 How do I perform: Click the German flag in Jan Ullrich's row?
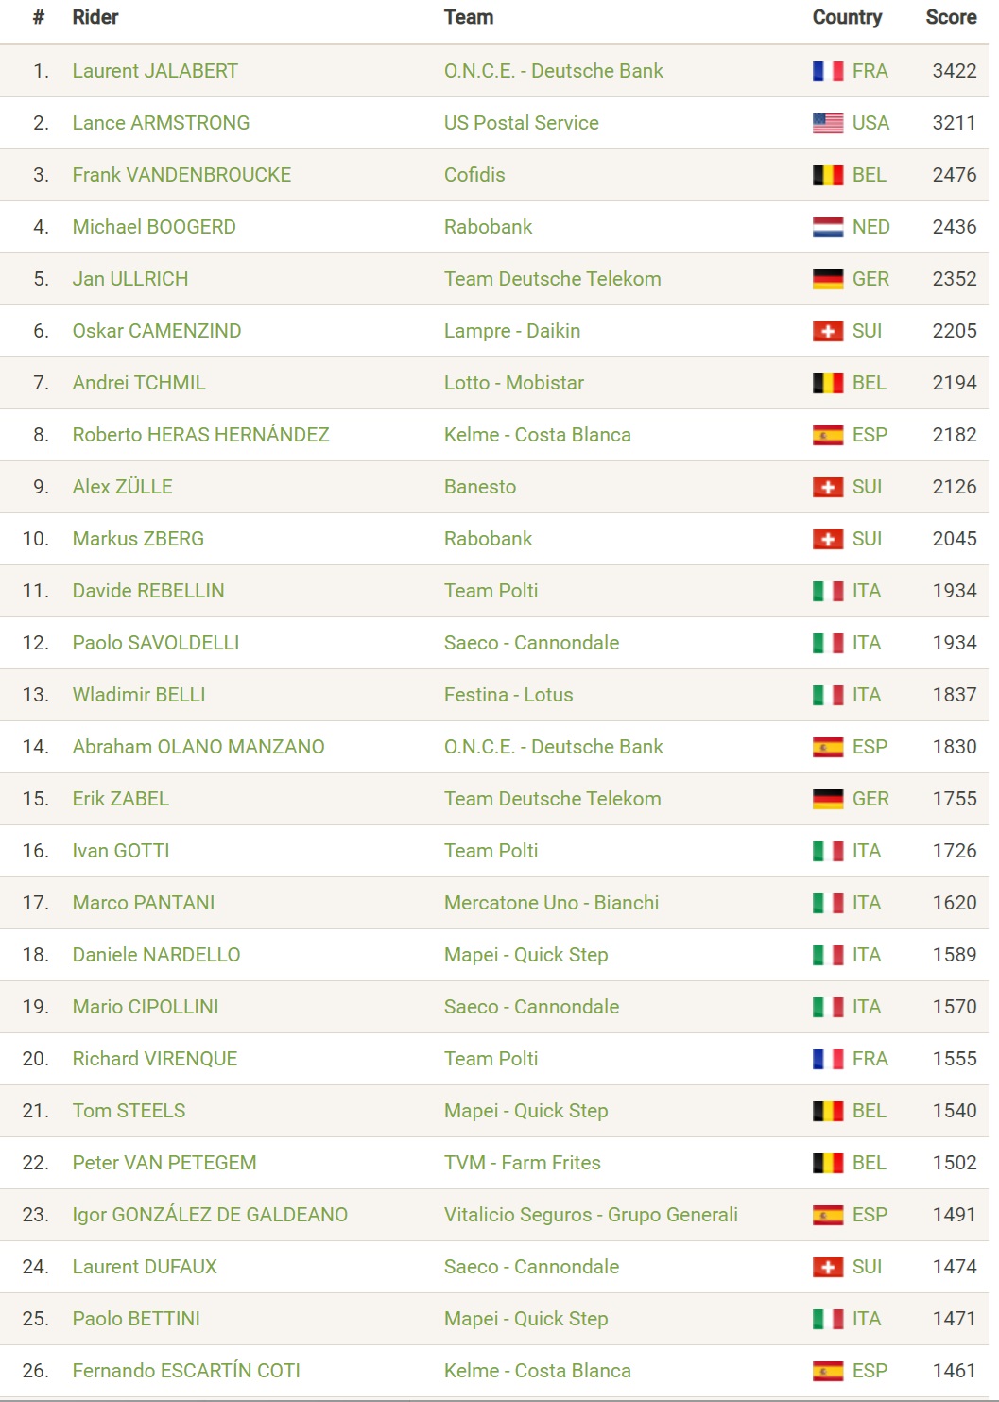click(828, 279)
